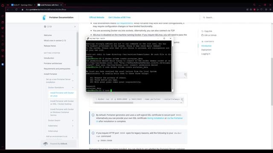Open the Introduction sidebar page
The image size is (273, 153).
(x=49, y=58)
